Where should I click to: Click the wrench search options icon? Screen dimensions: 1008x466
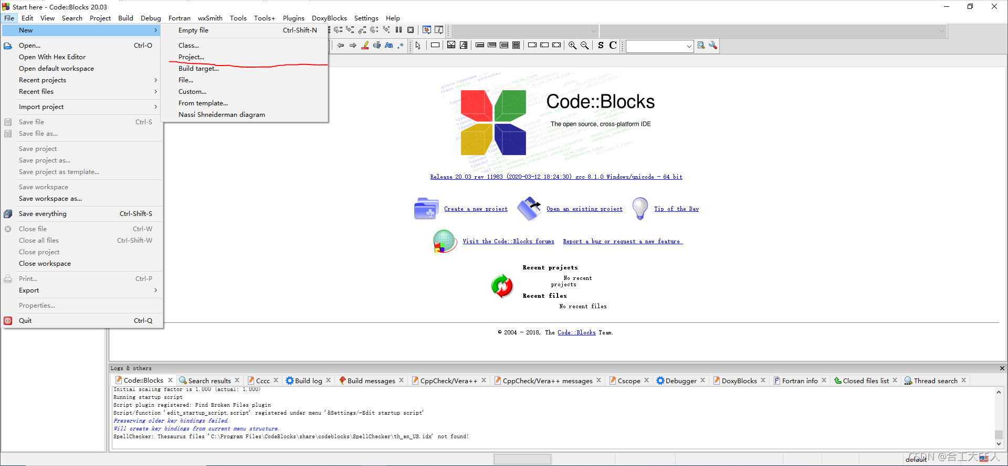pyautogui.click(x=713, y=46)
